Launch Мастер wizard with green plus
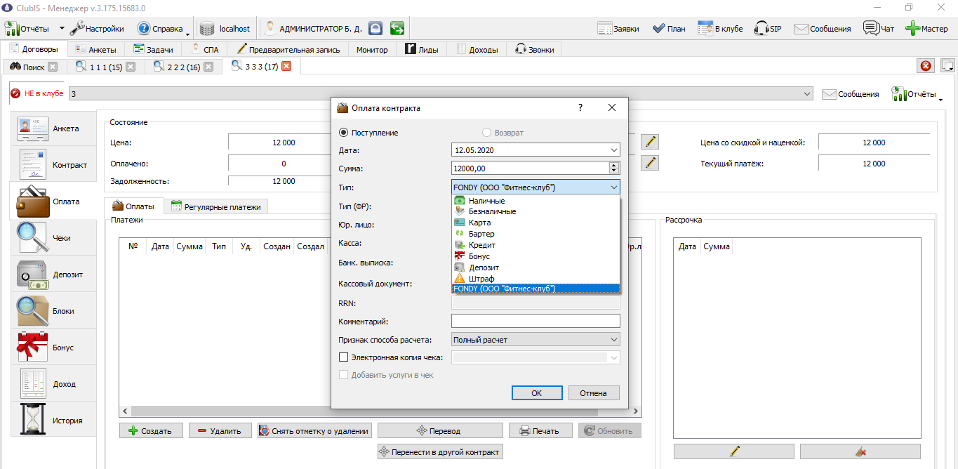Image resolution: width=958 pixels, height=469 pixels. click(x=926, y=29)
